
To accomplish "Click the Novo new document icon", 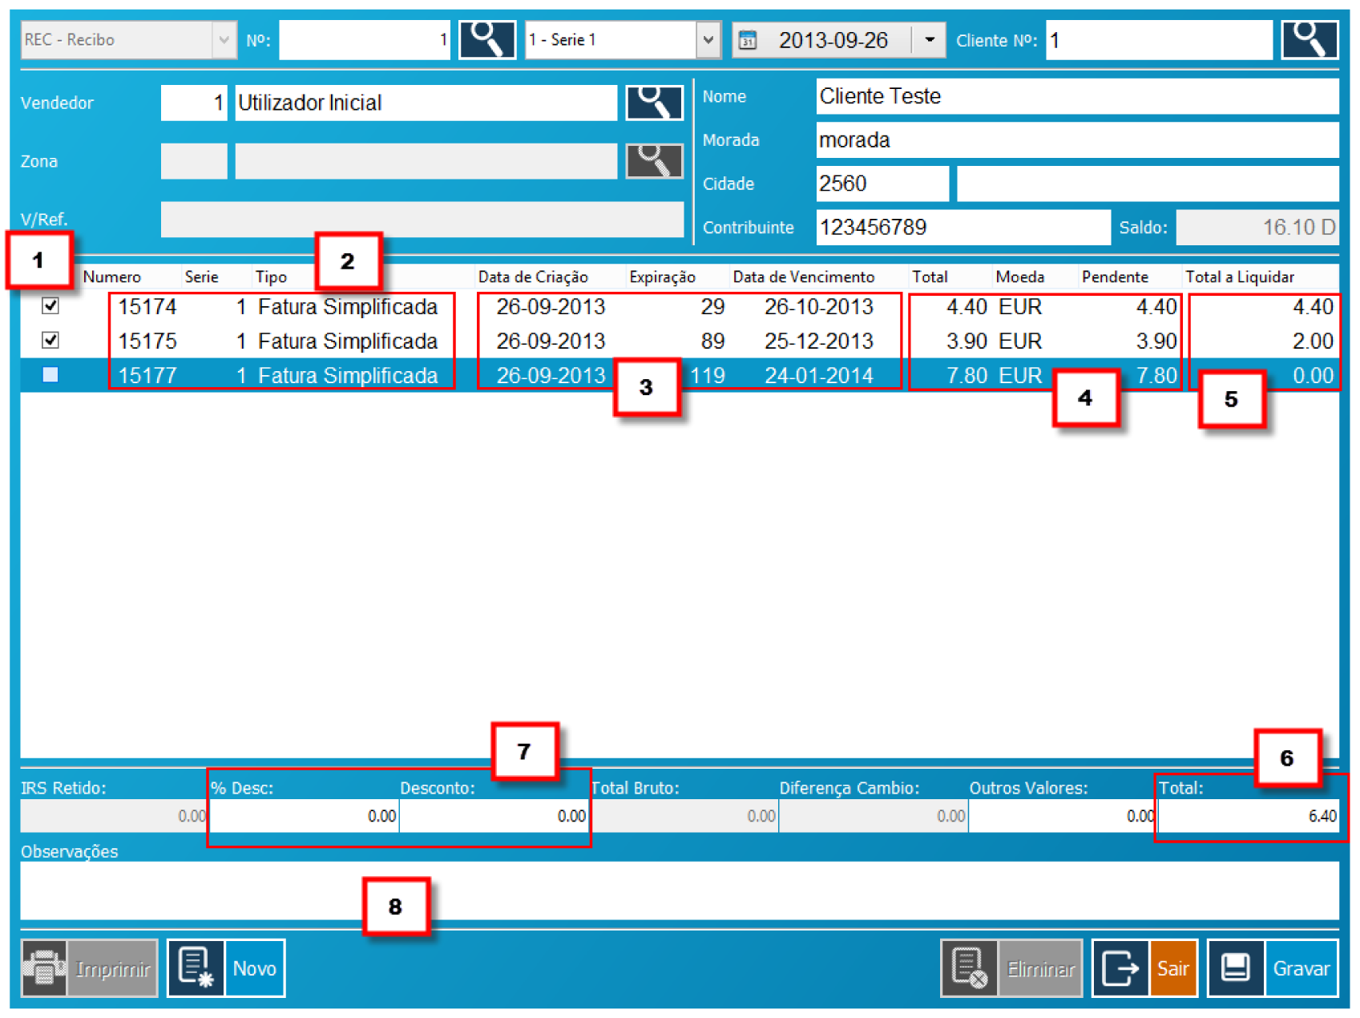I will pyautogui.click(x=196, y=968).
